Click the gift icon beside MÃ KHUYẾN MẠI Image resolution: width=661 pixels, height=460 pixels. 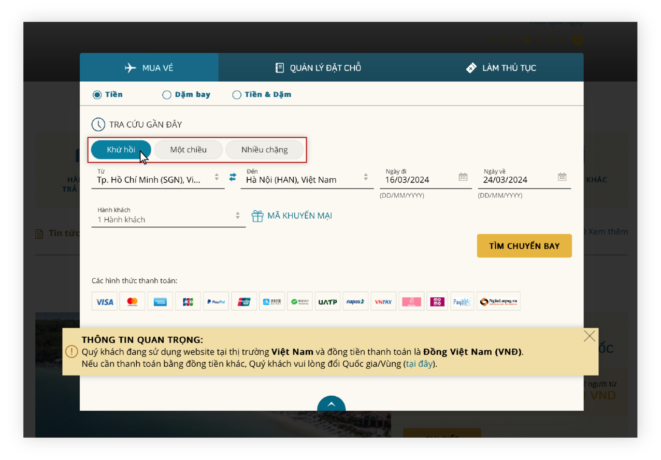pos(257,215)
